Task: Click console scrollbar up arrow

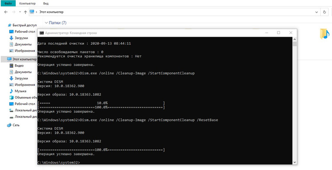Action: tap(294, 39)
